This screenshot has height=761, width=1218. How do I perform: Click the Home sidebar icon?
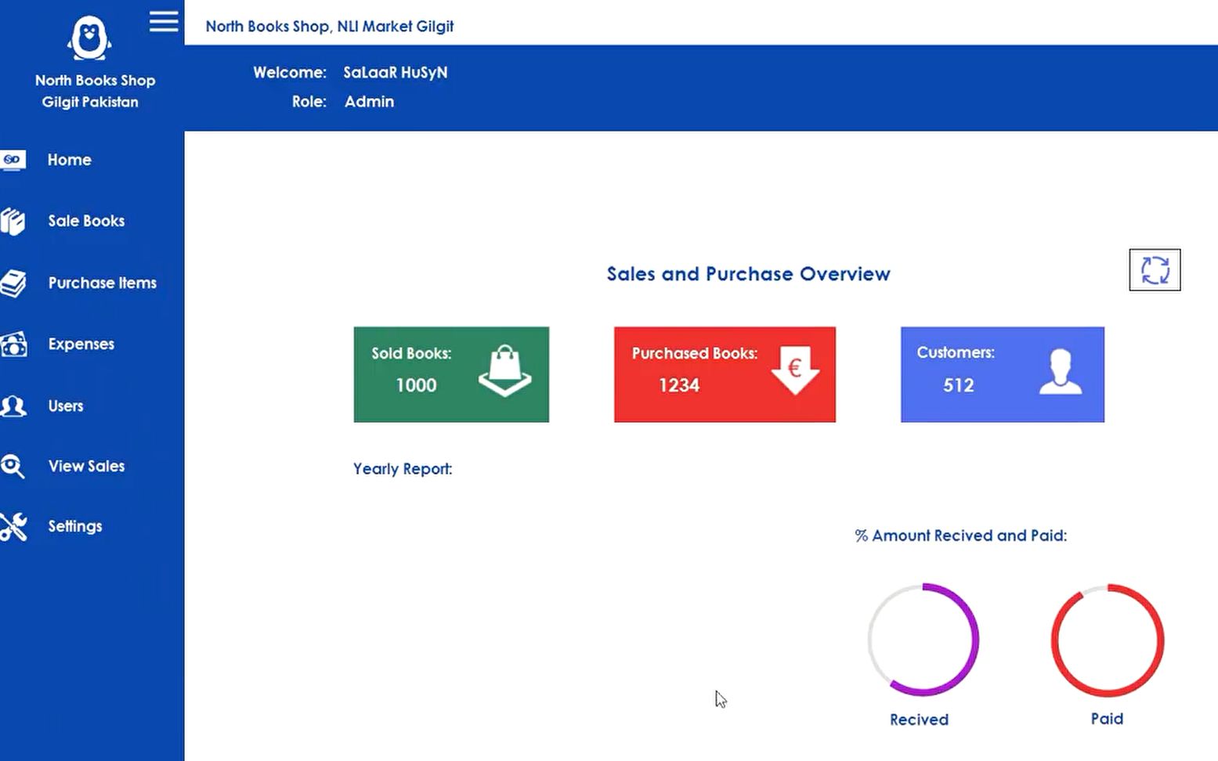coord(13,160)
